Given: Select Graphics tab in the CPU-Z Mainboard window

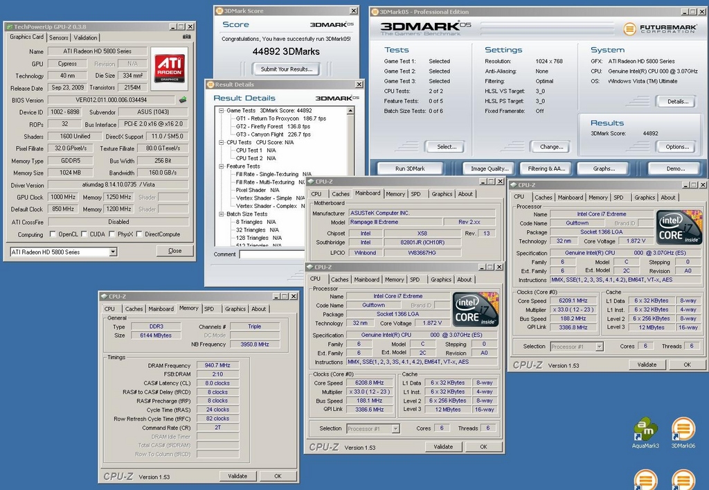Looking at the screenshot, I should pyautogui.click(x=442, y=193).
